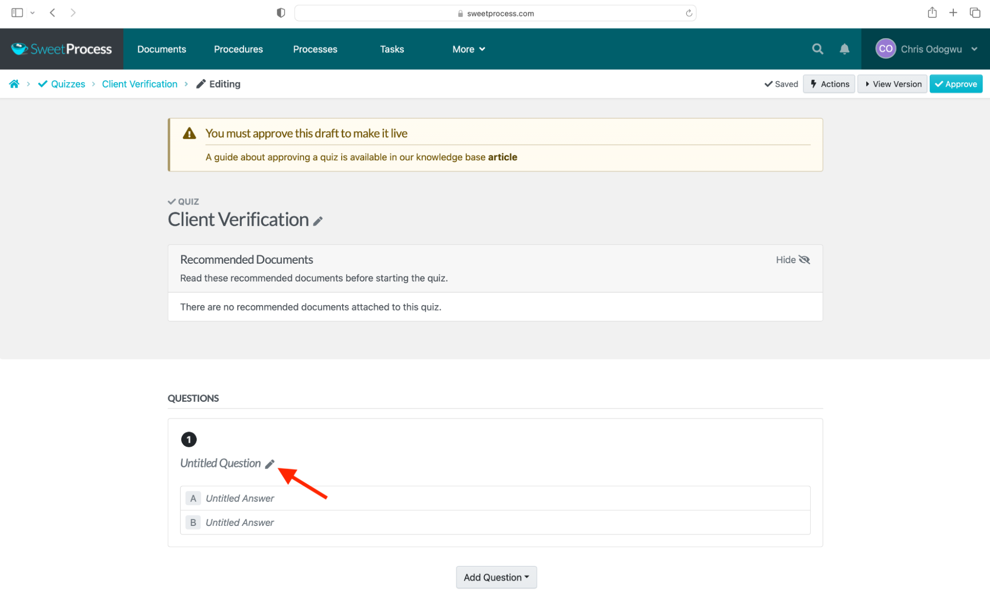
Task: Click the privacy shield icon
Action: (x=281, y=13)
